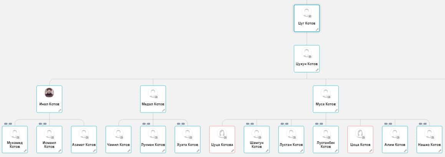Viewport: 445px width, 157px height.
Task: Click the pencil icon on Муса Котов card
Action: point(336,110)
